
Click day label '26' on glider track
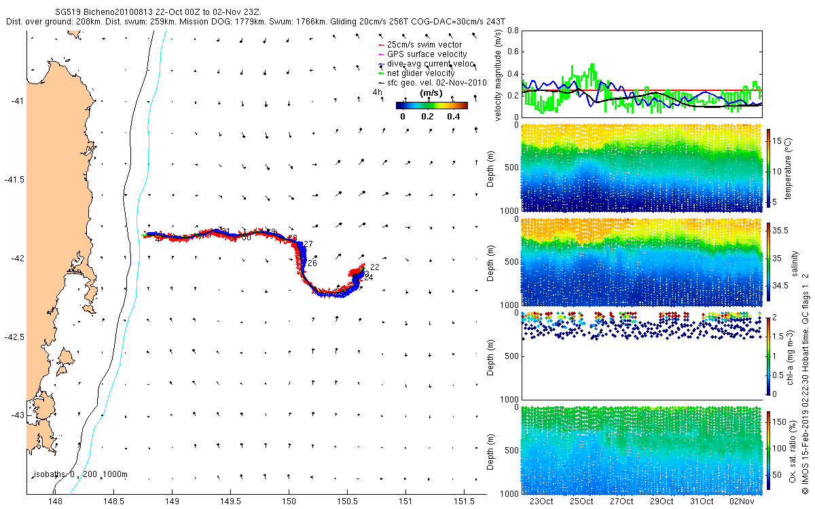coord(312,263)
